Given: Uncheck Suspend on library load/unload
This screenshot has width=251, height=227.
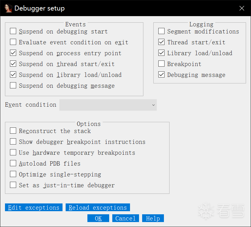Looking at the screenshot, I should 13,74.
